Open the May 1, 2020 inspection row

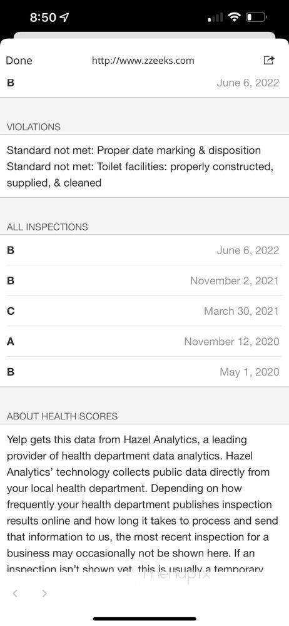click(144, 372)
